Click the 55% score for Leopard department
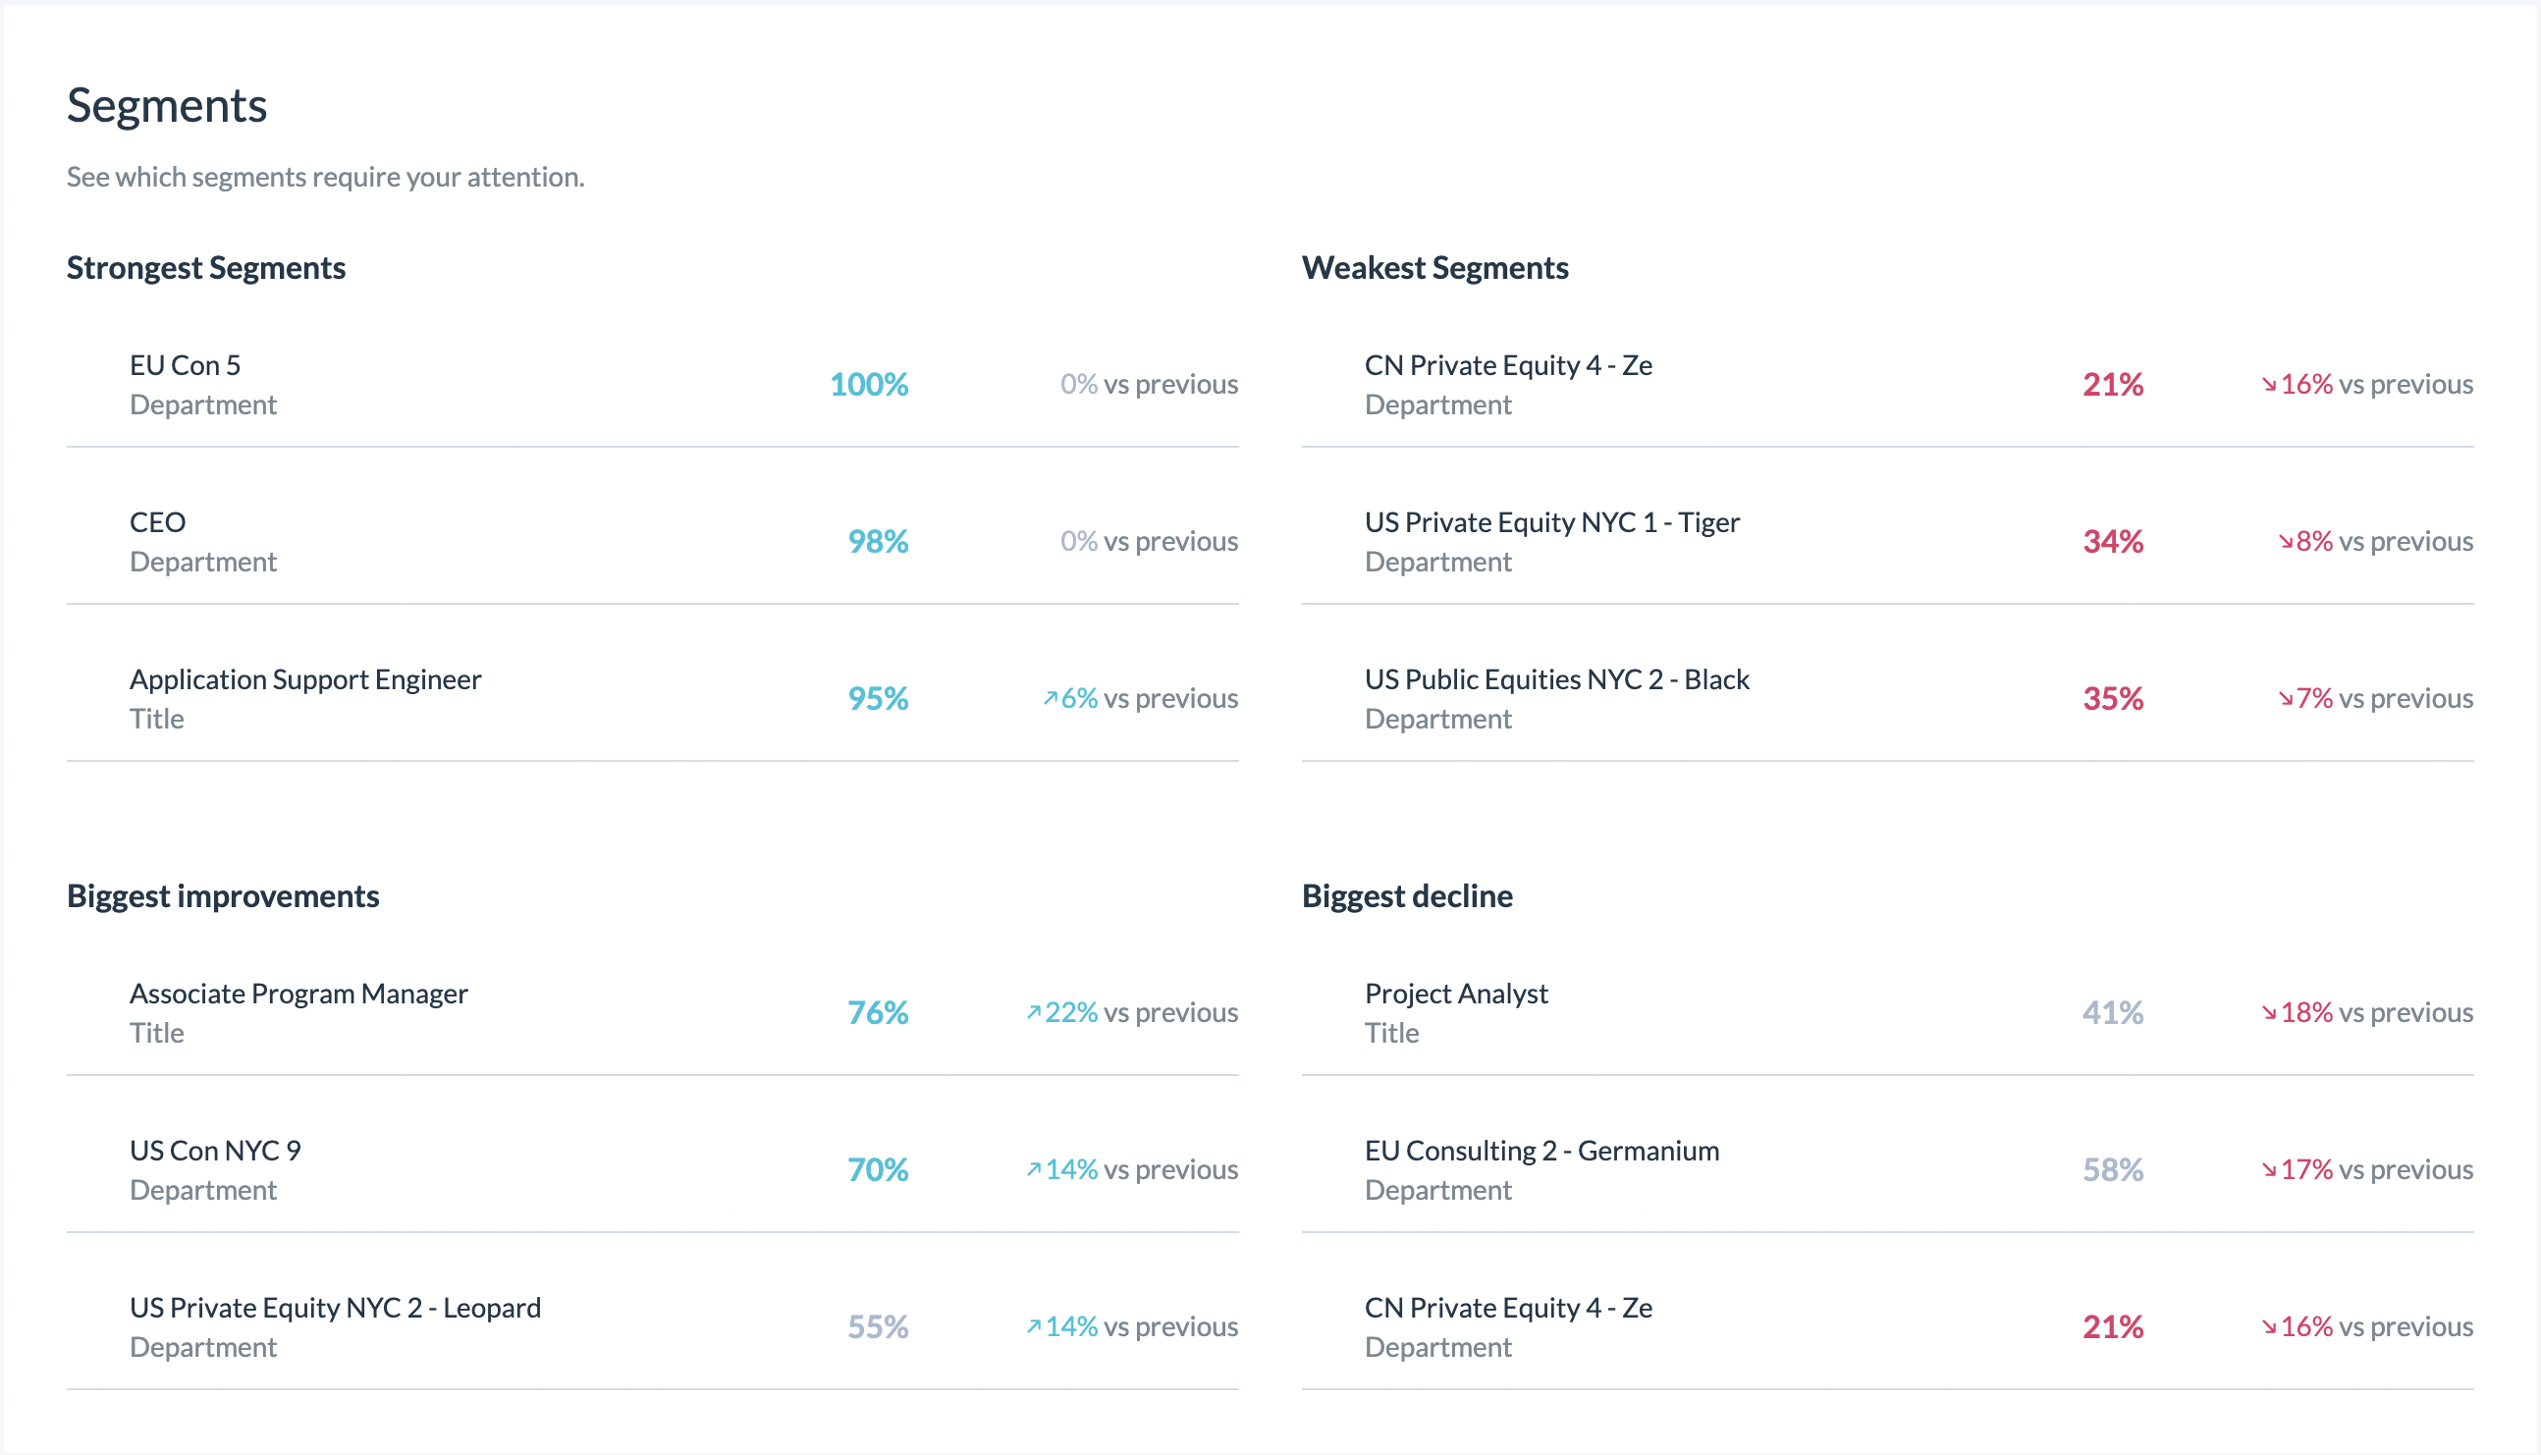Image resolution: width=2541 pixels, height=1455 pixels. pyautogui.click(x=878, y=1326)
